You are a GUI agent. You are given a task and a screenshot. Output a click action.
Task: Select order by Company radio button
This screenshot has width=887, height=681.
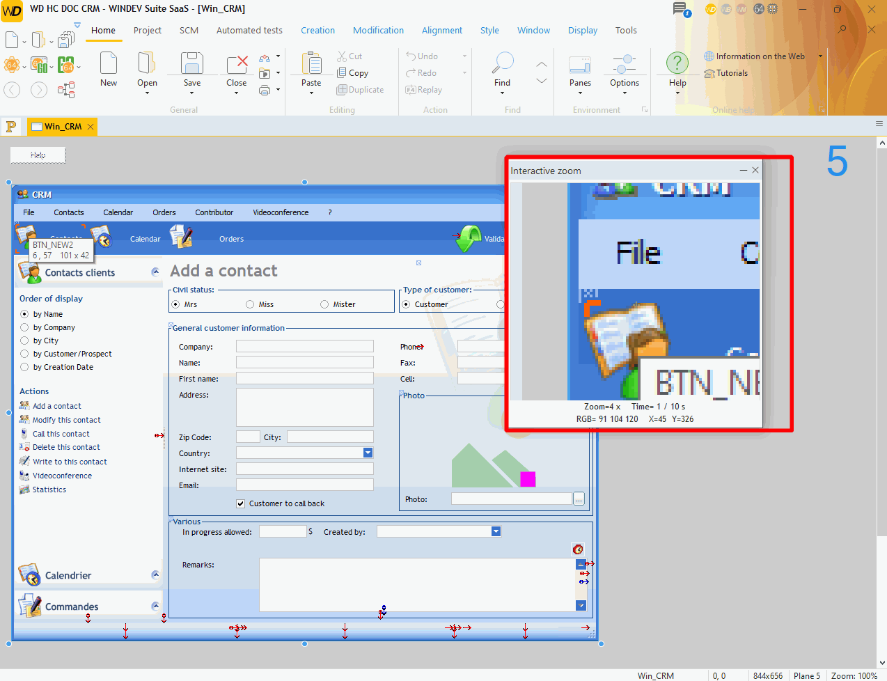pyautogui.click(x=24, y=327)
